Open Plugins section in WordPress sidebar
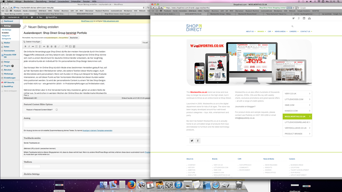 click(x=7, y=66)
